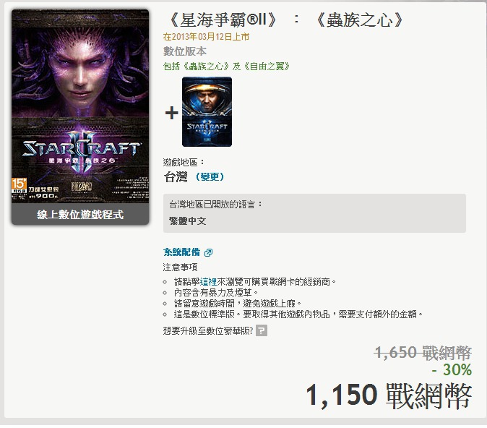Click the plus icon between game boxes

(x=172, y=113)
